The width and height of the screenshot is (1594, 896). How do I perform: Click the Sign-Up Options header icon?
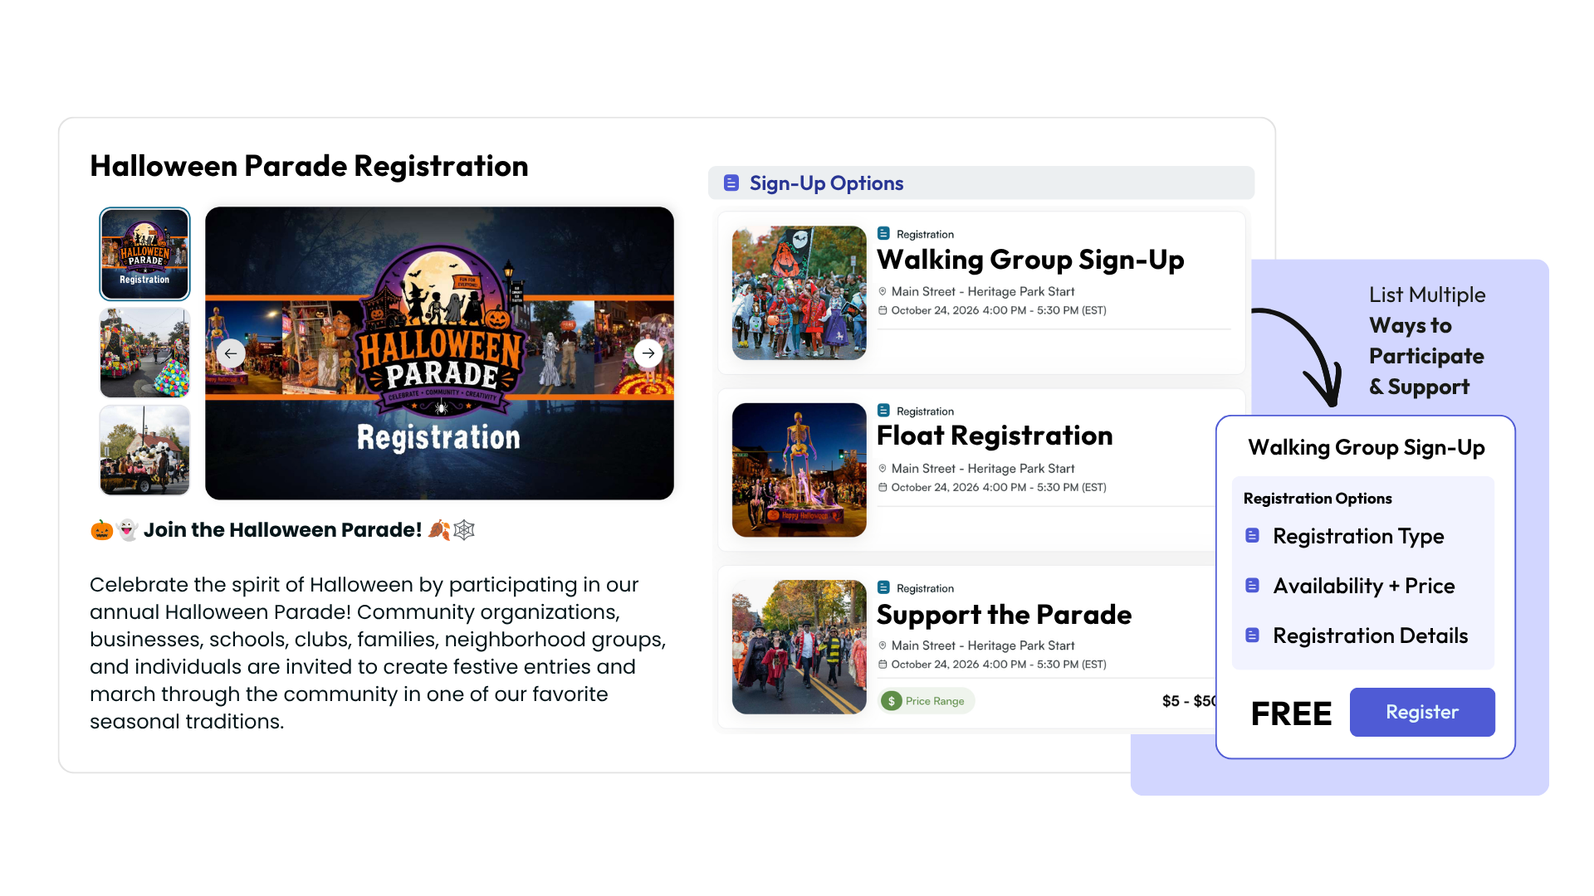click(x=731, y=183)
